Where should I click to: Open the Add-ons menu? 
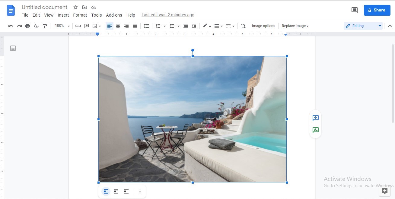114,15
